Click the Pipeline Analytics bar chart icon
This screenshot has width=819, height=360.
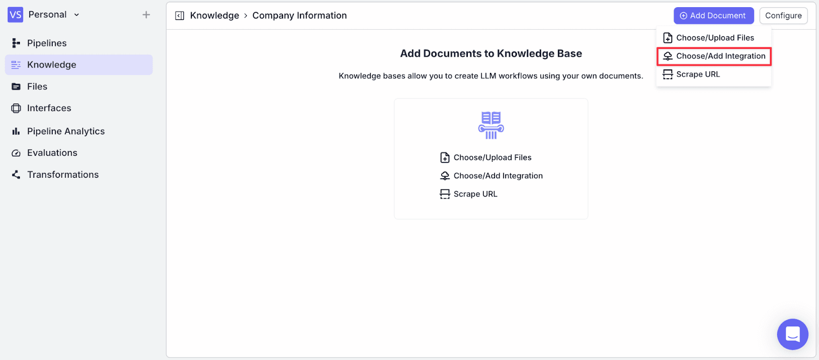(16, 131)
